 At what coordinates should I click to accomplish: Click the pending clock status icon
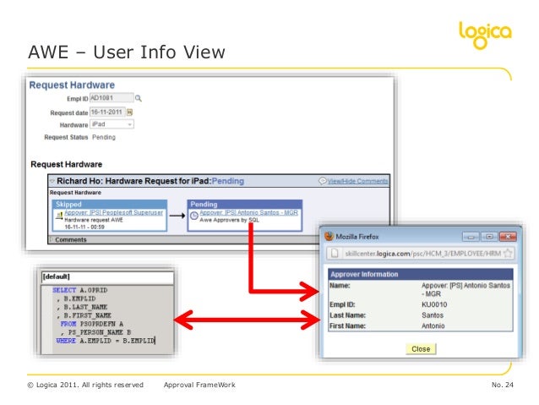click(x=194, y=216)
